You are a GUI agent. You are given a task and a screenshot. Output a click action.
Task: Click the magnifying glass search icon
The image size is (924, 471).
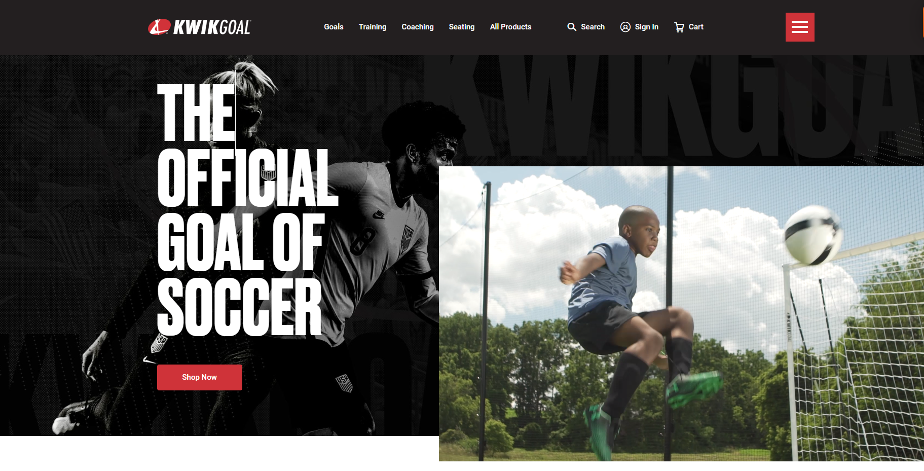(x=572, y=27)
